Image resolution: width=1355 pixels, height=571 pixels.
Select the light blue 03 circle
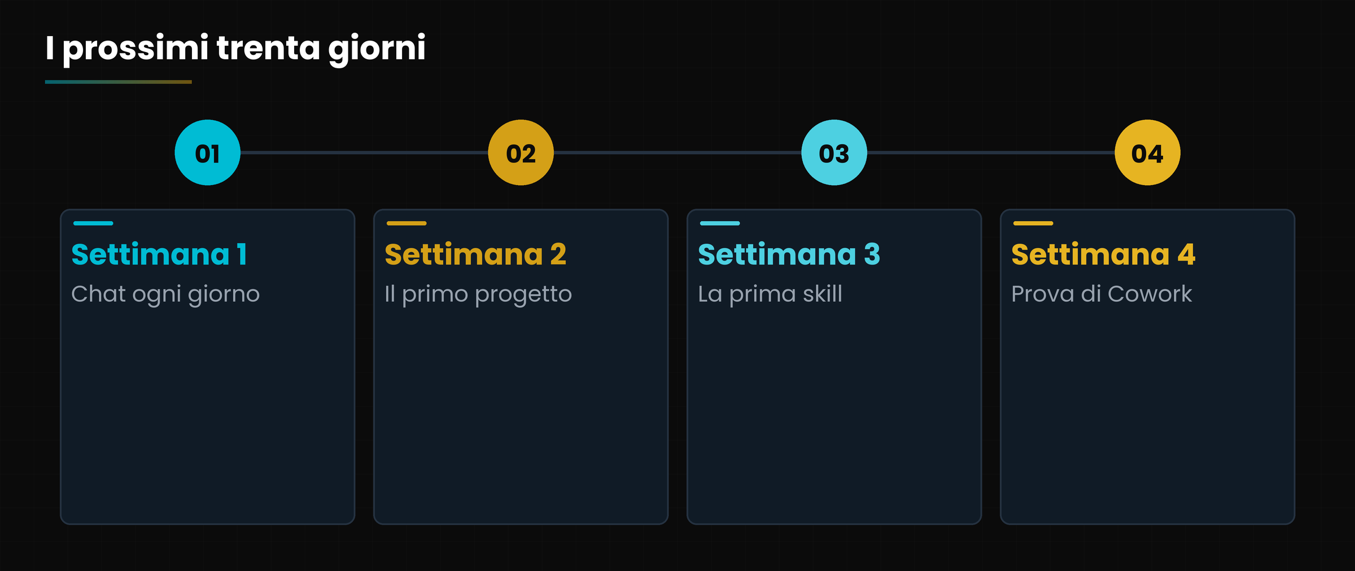pyautogui.click(x=834, y=152)
